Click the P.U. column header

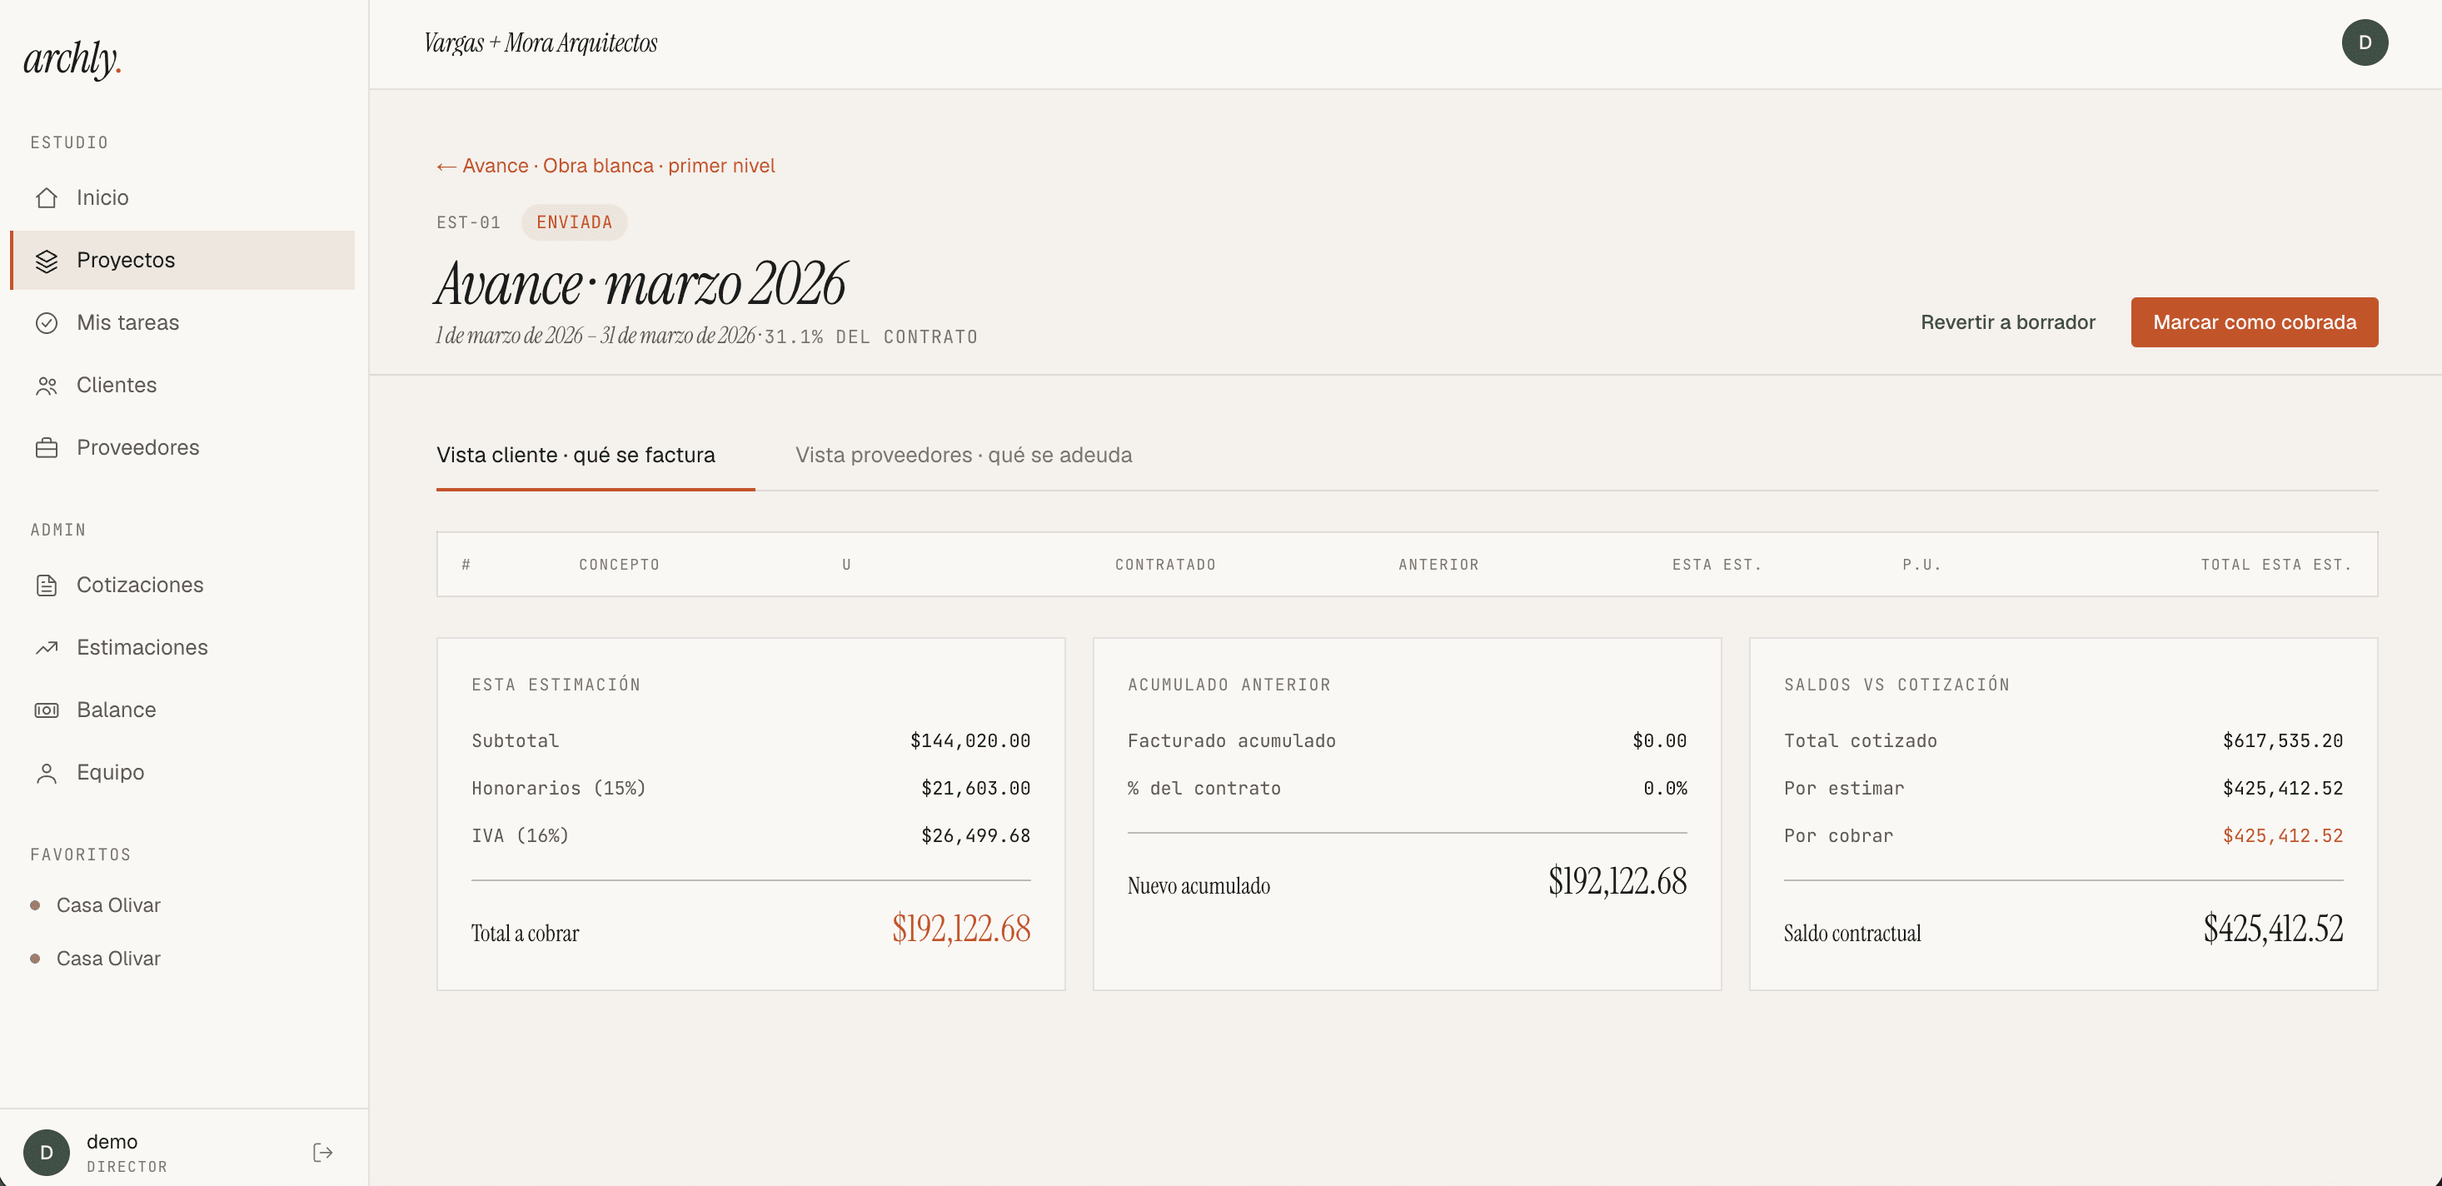click(1921, 565)
